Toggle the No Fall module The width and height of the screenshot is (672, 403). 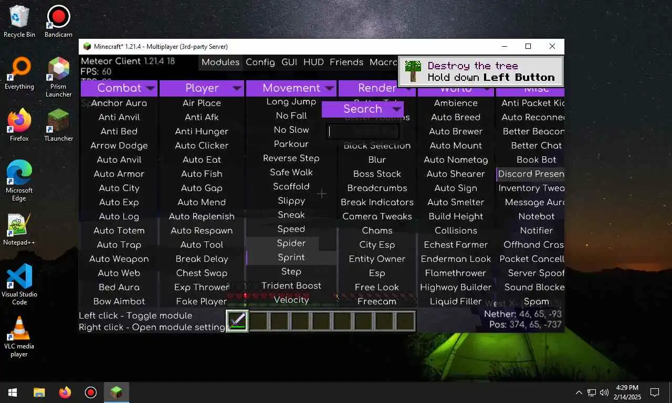291,116
